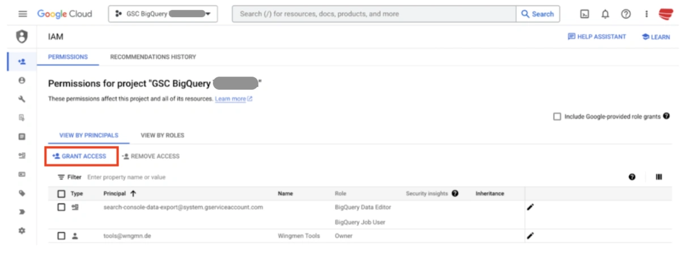
Task: Click the search-console-data-export service account email
Action: [x=183, y=207]
